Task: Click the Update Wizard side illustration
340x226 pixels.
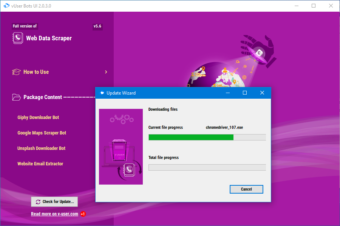Action: [121, 147]
